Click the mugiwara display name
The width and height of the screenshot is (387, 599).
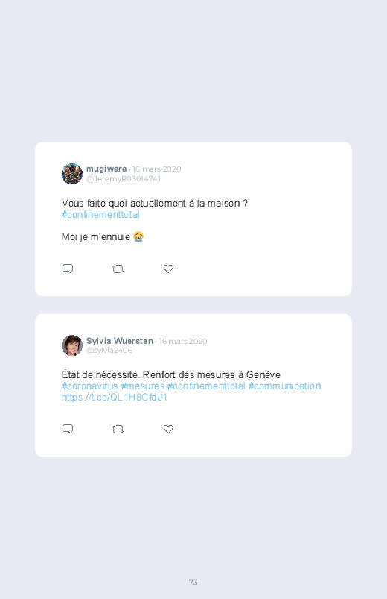tap(106, 169)
